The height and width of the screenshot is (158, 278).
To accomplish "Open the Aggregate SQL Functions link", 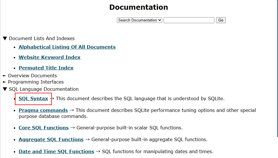I will pyautogui.click(x=51, y=140).
